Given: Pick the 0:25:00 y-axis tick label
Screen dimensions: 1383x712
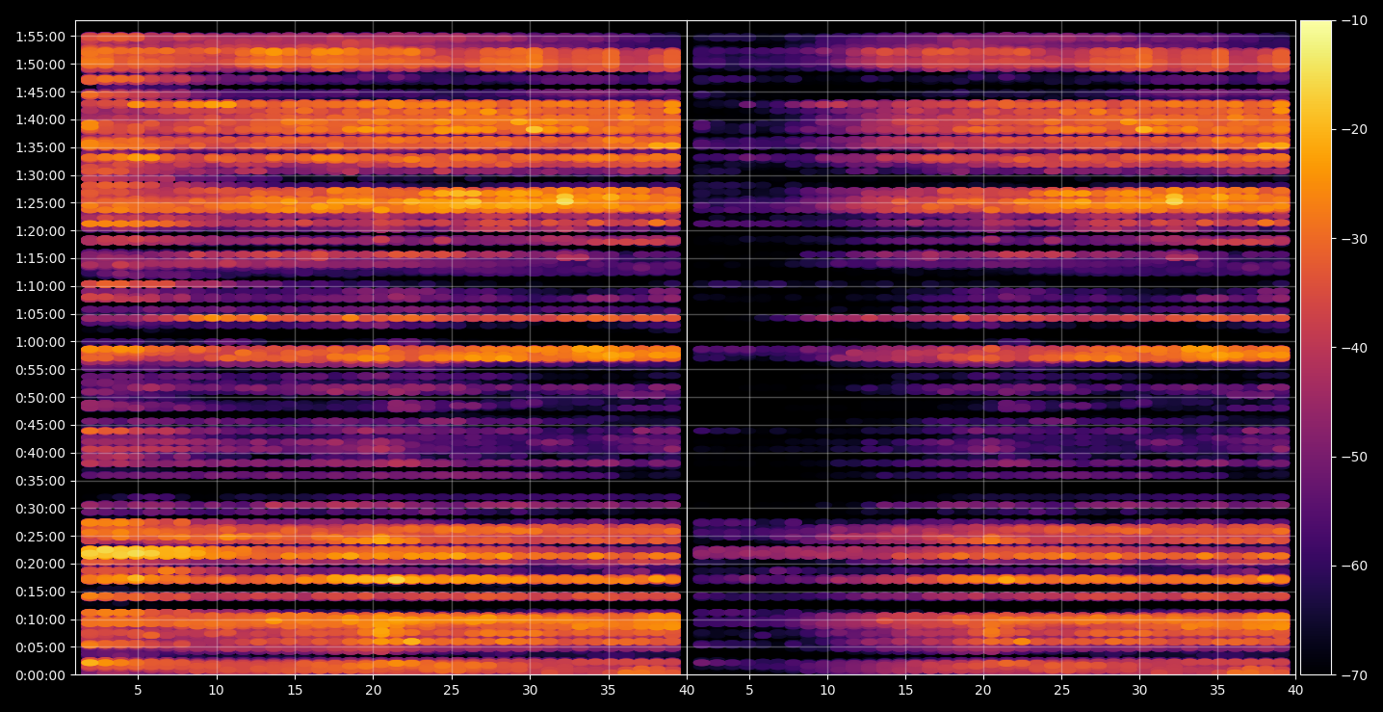Looking at the screenshot, I should [x=40, y=537].
